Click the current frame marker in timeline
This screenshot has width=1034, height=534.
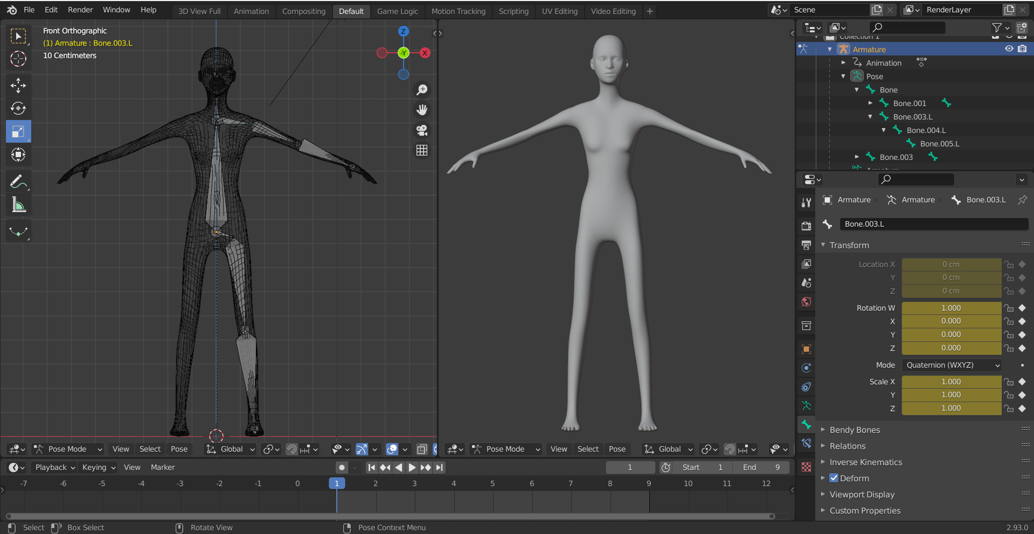(337, 483)
